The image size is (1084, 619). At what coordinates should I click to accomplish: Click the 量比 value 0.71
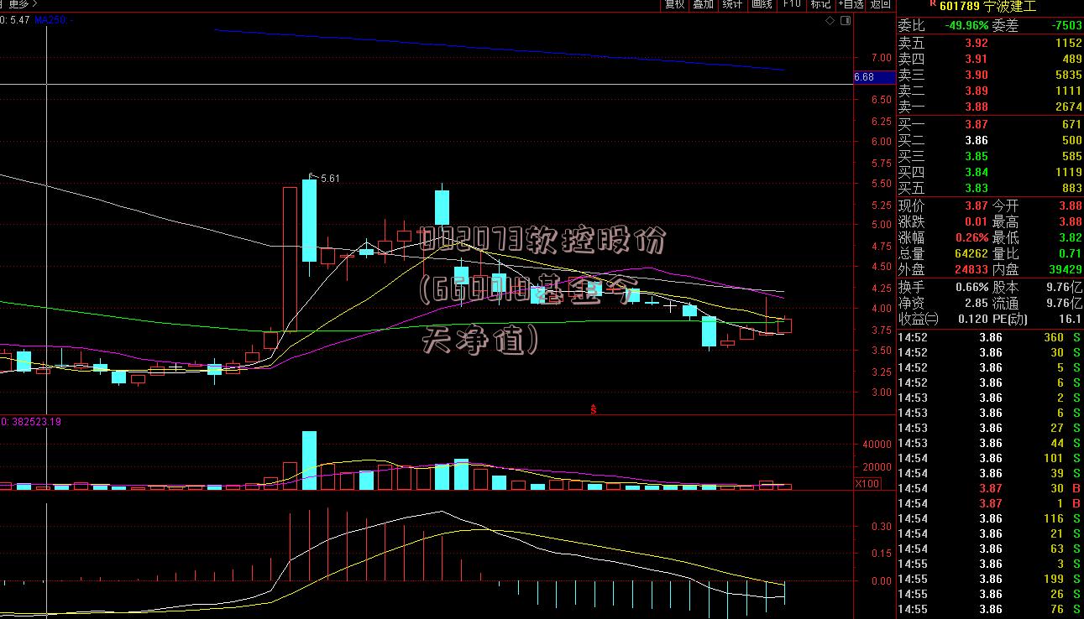1071,253
